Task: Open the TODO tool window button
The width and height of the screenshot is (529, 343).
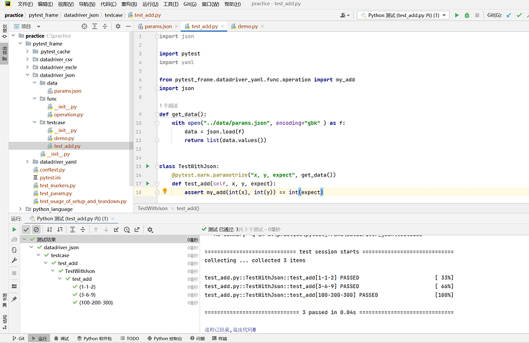Action: [x=130, y=338]
